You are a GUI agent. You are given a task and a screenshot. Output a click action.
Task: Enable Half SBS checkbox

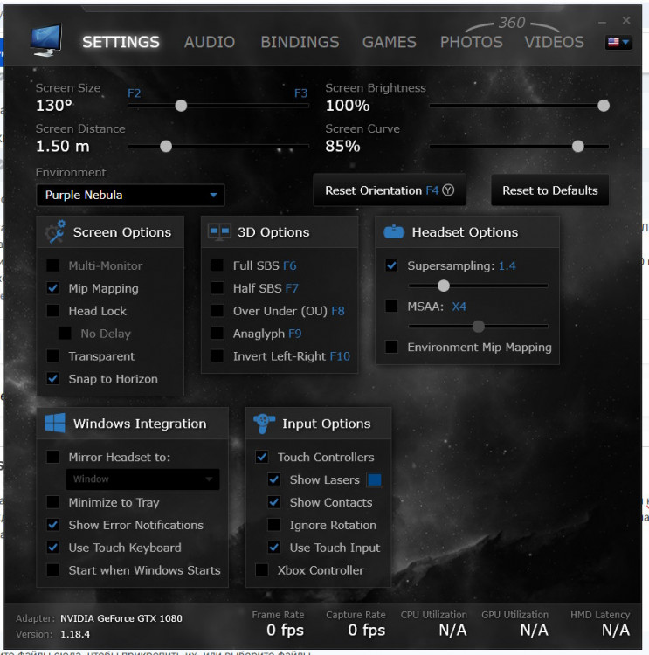point(217,288)
